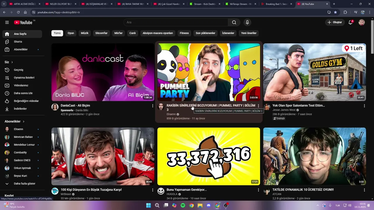Select the Mix'ler filter chip

(119, 33)
